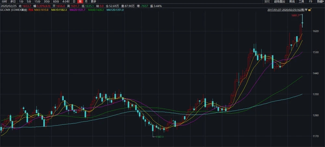Click the yellow lock icon near date range
Image resolution: width=325 pixels, height=147 pixels.
point(310,10)
